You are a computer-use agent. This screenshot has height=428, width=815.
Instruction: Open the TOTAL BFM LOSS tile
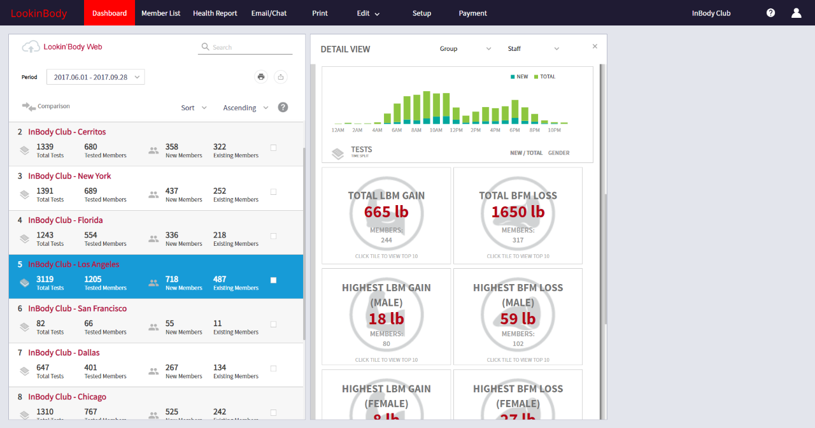[518, 215]
